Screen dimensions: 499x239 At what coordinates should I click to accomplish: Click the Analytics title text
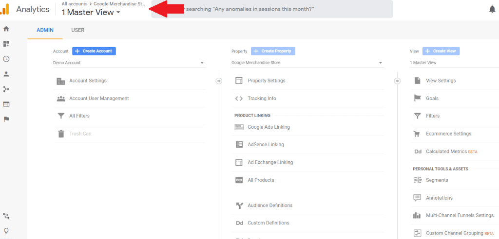click(33, 10)
